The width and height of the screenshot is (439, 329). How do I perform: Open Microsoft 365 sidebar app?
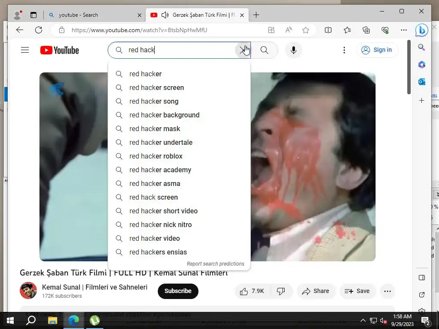pyautogui.click(x=422, y=65)
